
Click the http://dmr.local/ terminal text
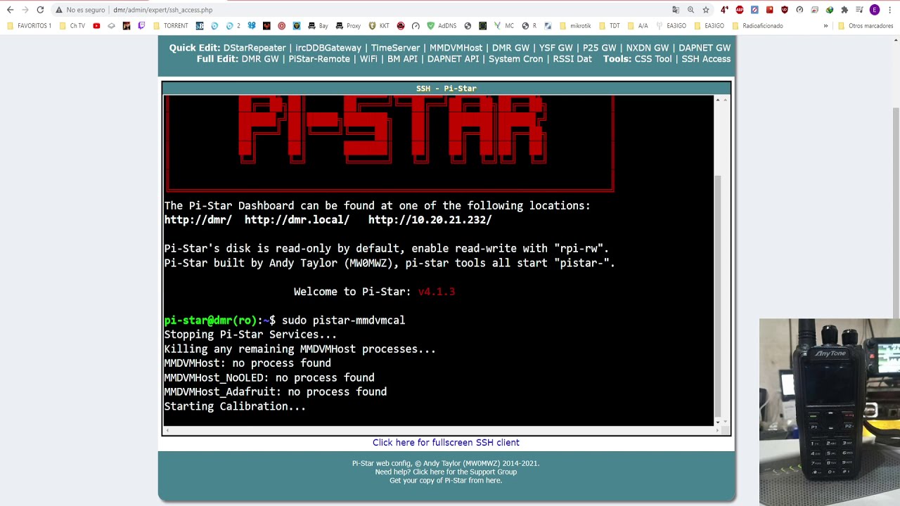297,220
